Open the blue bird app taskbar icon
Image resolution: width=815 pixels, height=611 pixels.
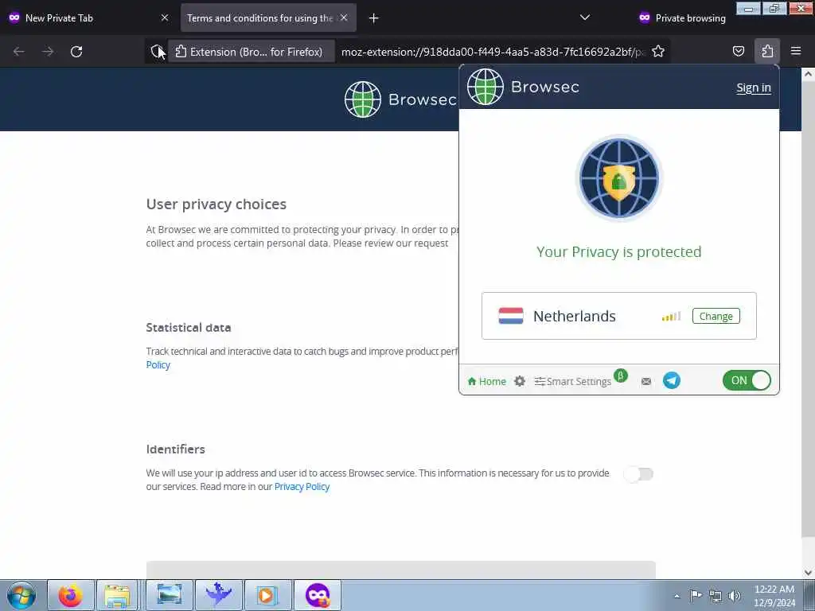[218, 595]
